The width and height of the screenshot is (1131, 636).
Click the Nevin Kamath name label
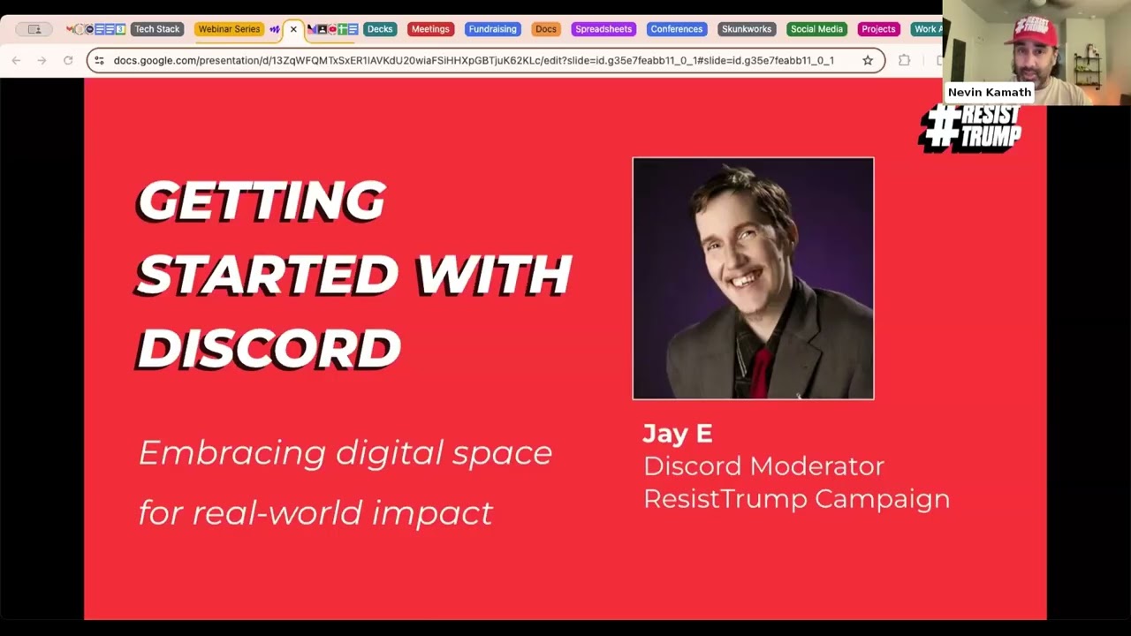coord(989,92)
